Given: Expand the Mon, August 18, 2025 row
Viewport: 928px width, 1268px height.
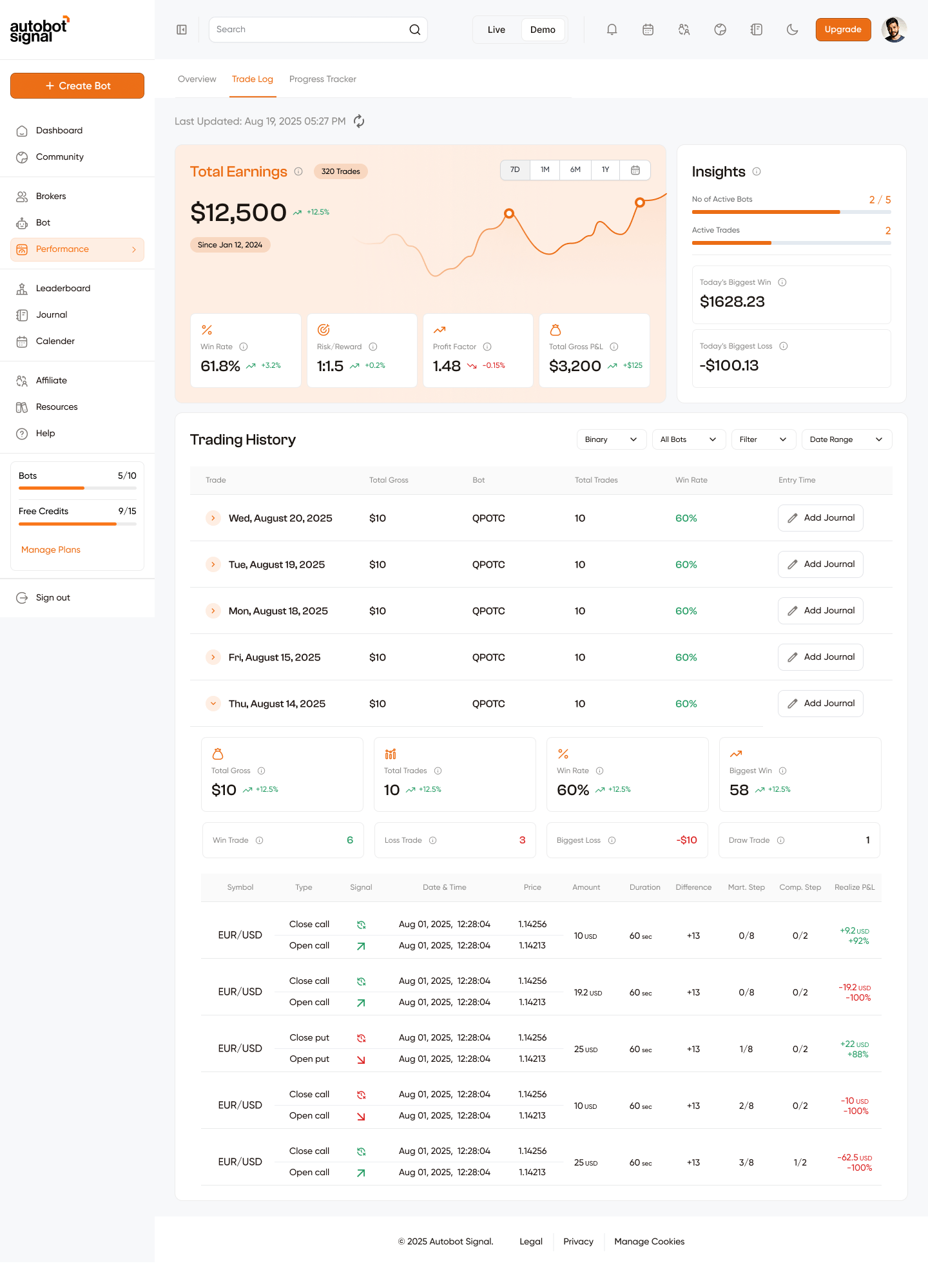Looking at the screenshot, I should pyautogui.click(x=213, y=611).
